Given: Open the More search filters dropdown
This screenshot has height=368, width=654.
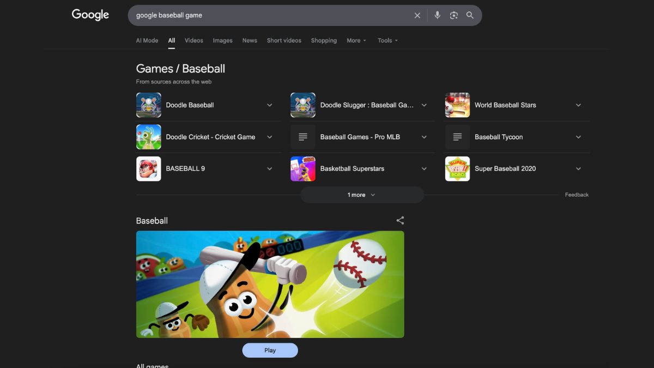Looking at the screenshot, I should coord(356,40).
